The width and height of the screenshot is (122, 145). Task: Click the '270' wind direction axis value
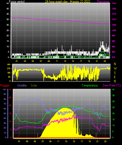pos(9,69)
